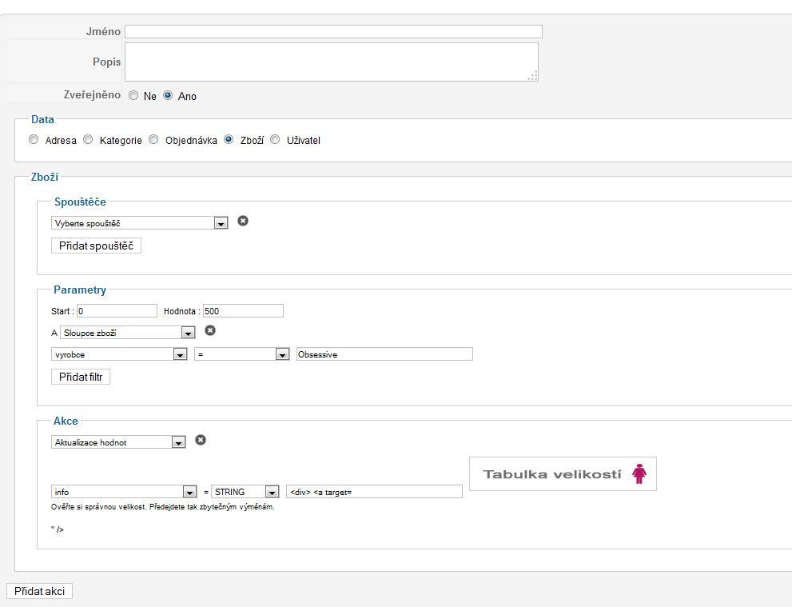
Task: Choose the Kategorie data option
Action: pos(88,140)
